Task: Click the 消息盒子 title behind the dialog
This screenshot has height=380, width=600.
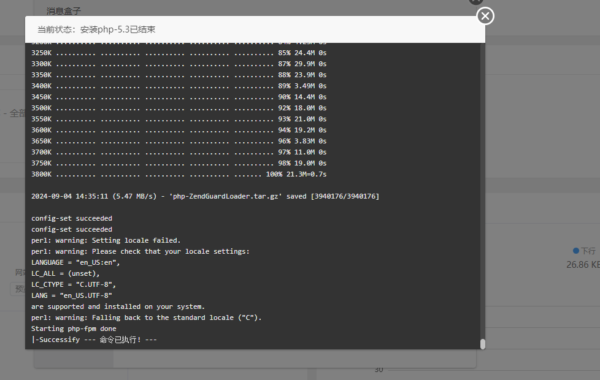Action: 64,11
